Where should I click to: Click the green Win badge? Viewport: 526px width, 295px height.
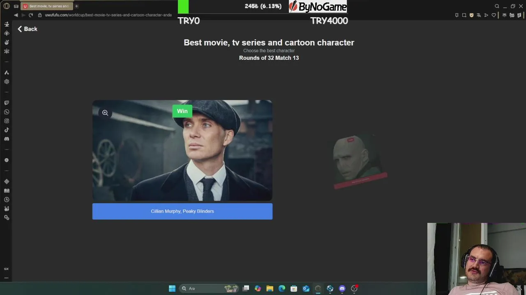(x=182, y=111)
